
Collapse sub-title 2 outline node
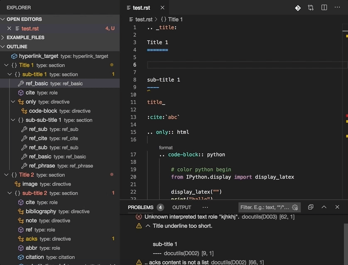point(10,193)
